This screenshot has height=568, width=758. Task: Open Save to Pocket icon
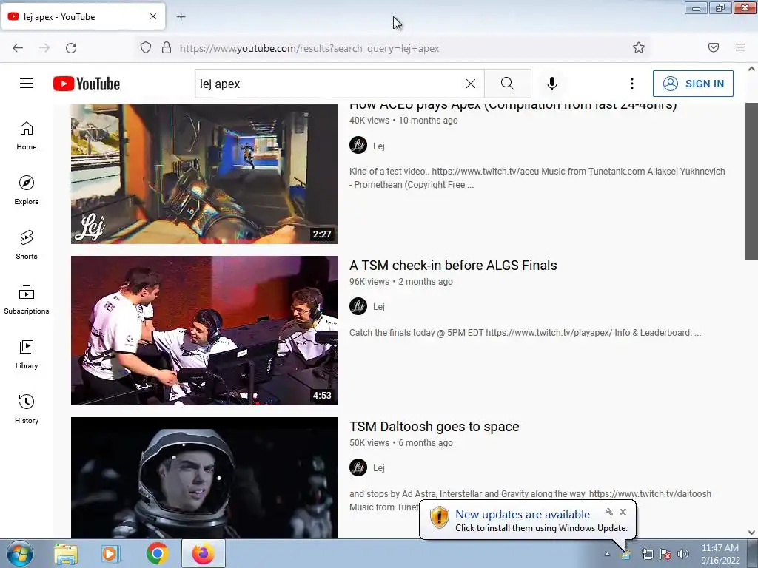[x=714, y=47]
